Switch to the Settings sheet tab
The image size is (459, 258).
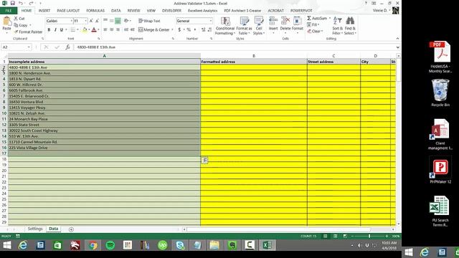[35, 229]
